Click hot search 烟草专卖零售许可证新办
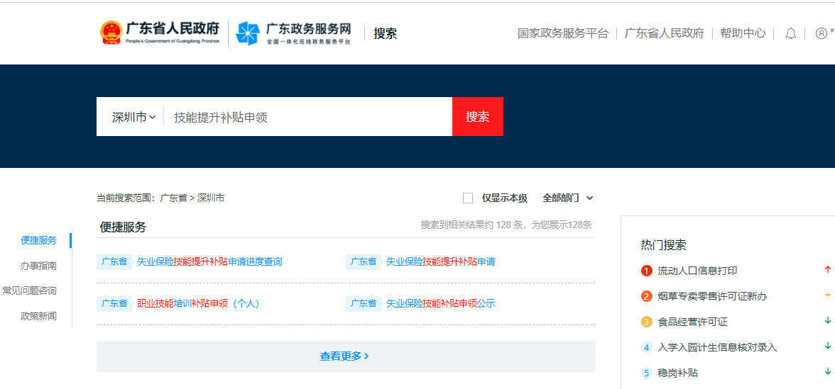The image size is (835, 389). pyautogui.click(x=713, y=296)
